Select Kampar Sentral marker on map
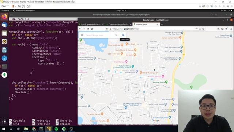Screen dimensions: 234x132 pyautogui.click(x=166, y=82)
